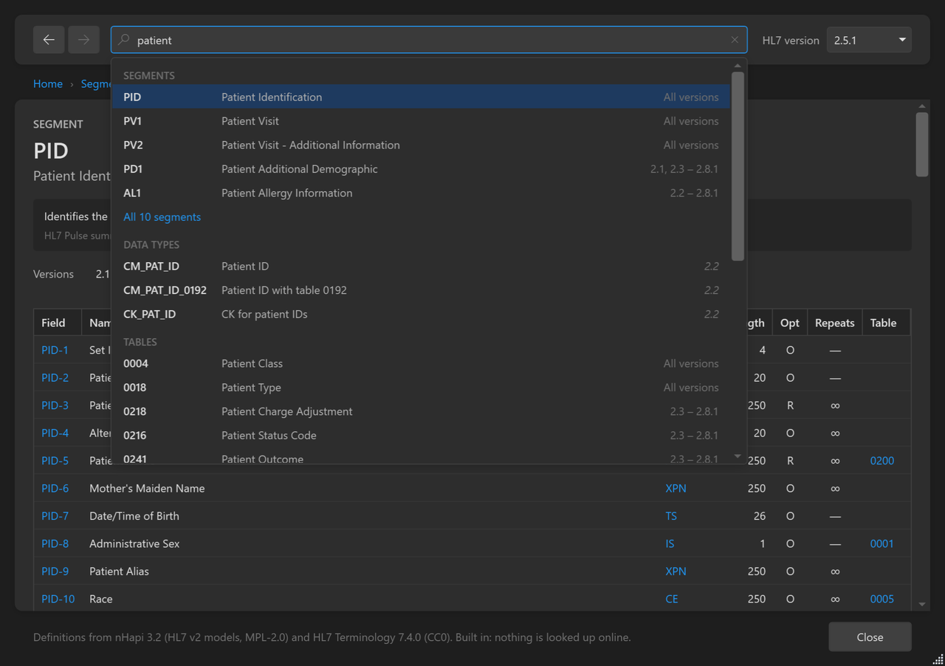This screenshot has width=945, height=666.
Task: Open the PID-8 field link
Action: [55, 543]
